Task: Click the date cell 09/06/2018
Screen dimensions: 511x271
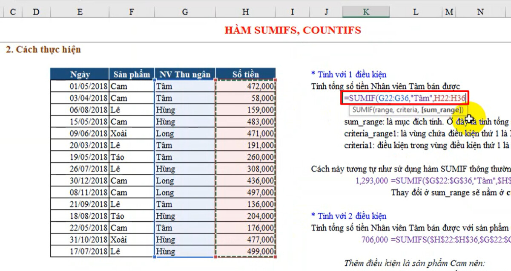Action: [80, 133]
